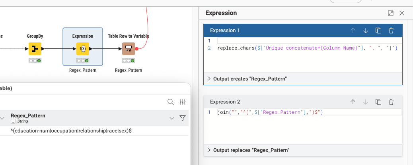This screenshot has height=165, width=413.
Task: Select the Expression node icon
Action: click(83, 49)
